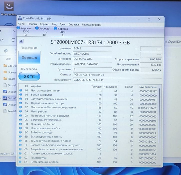Select drive D: status tab
Image resolution: width=181 pixels, height=175 pixels.
click(43, 31)
